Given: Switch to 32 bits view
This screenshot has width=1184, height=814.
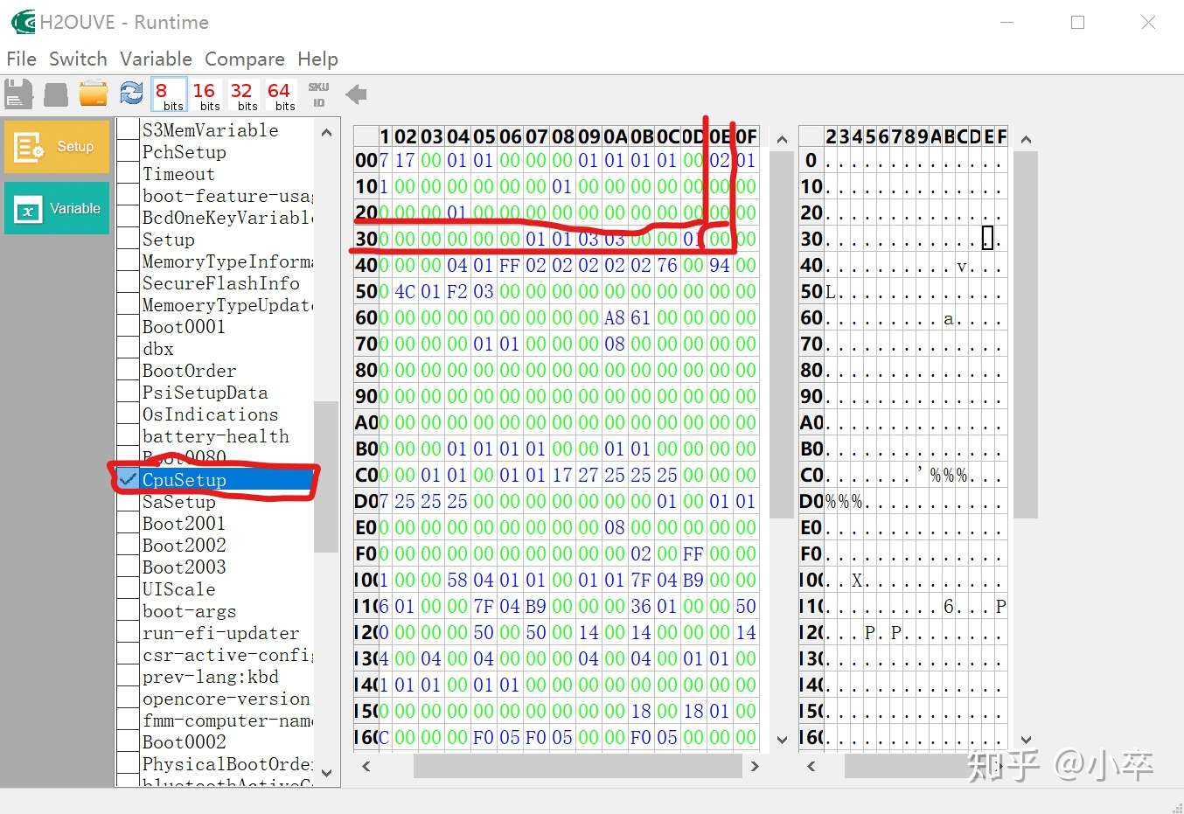Looking at the screenshot, I should [244, 95].
